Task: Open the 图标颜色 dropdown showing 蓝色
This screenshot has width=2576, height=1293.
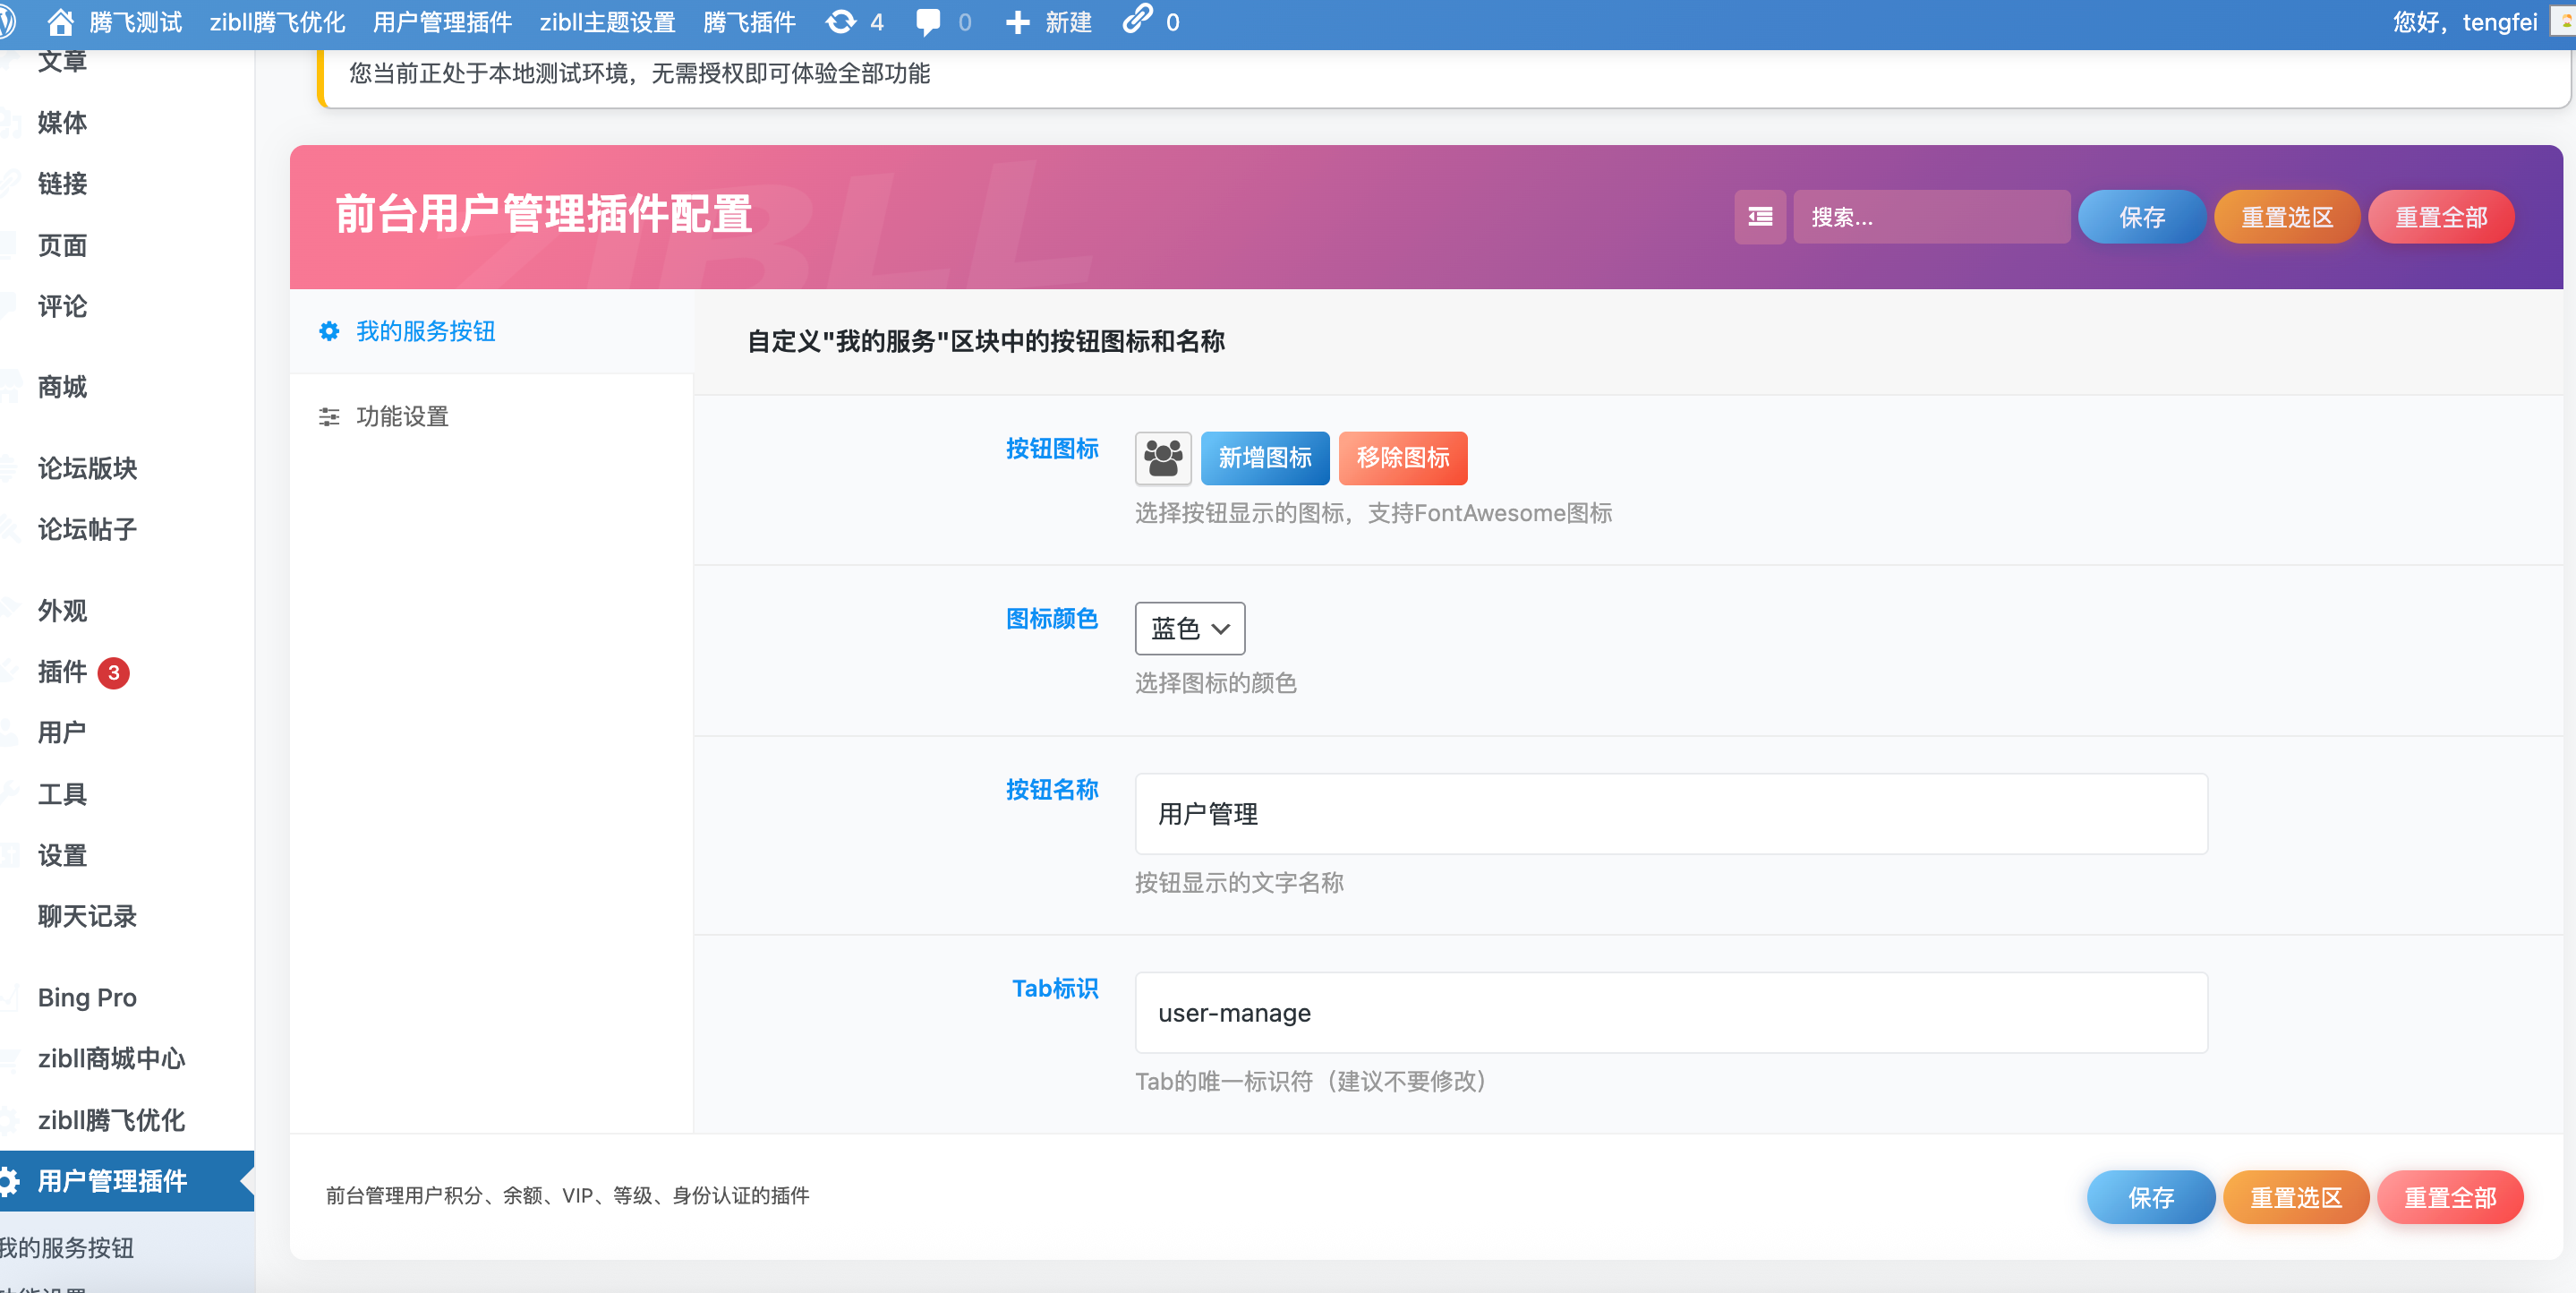Action: (x=1189, y=629)
